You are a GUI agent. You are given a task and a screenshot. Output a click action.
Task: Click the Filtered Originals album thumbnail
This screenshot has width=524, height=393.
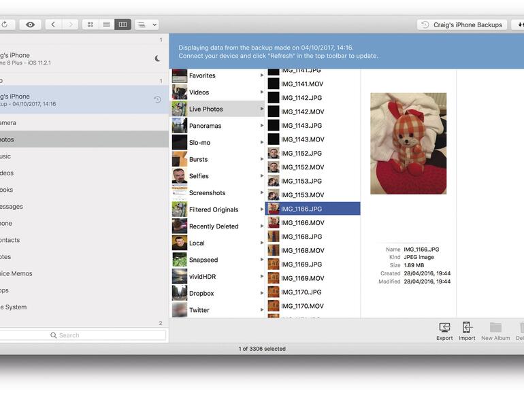(180, 209)
